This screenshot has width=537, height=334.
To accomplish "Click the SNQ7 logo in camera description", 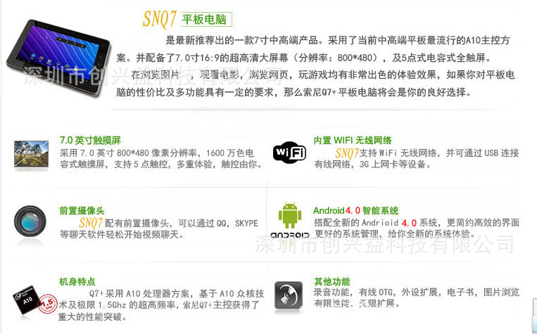I will pos(91,223).
